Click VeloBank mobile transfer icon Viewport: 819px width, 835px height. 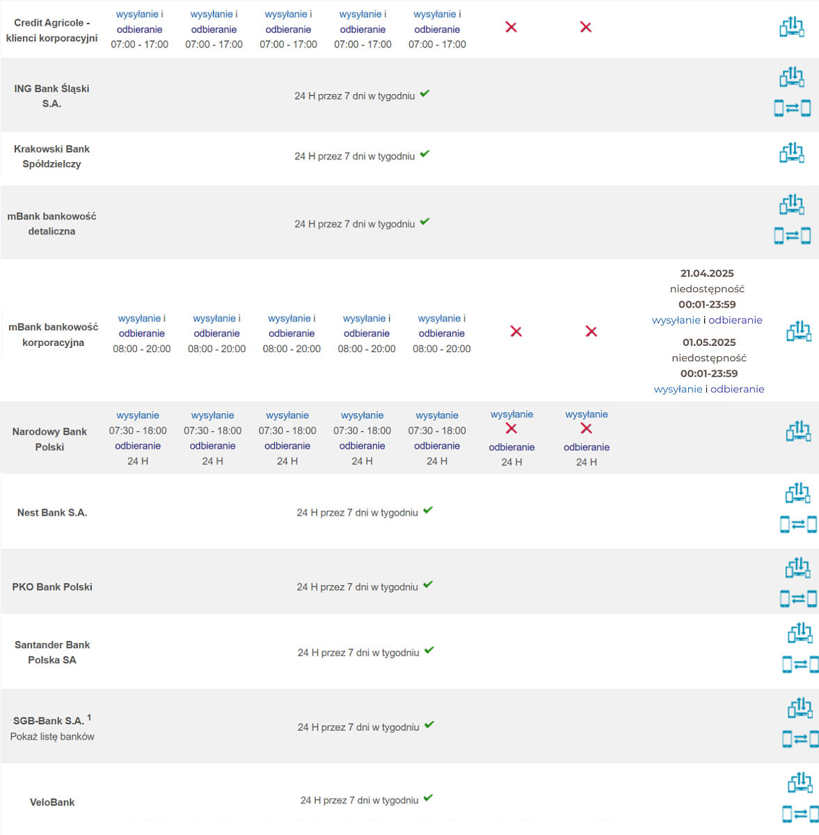800,813
